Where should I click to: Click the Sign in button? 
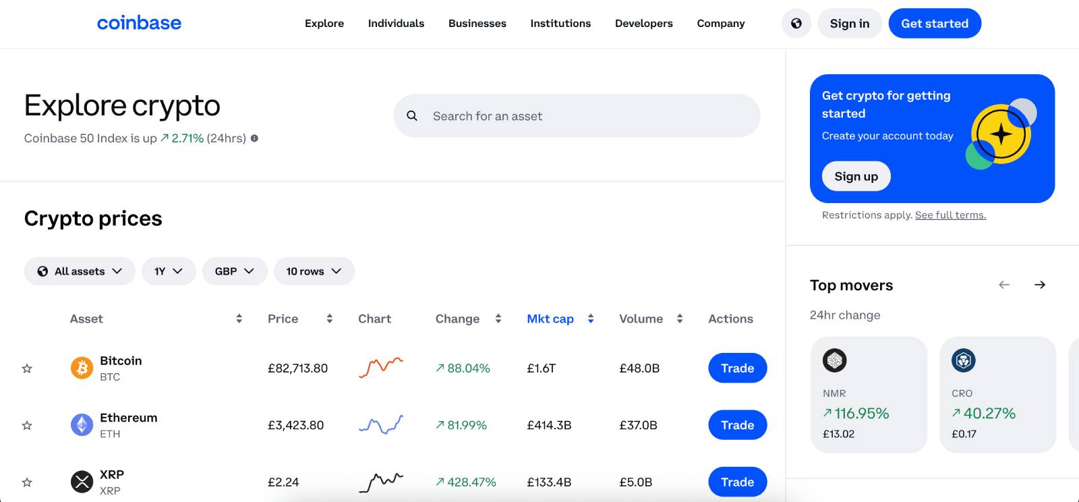click(850, 24)
